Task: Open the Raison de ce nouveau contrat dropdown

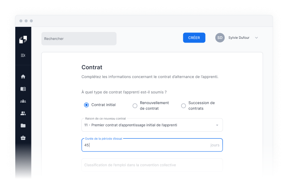Action: click(x=152, y=125)
